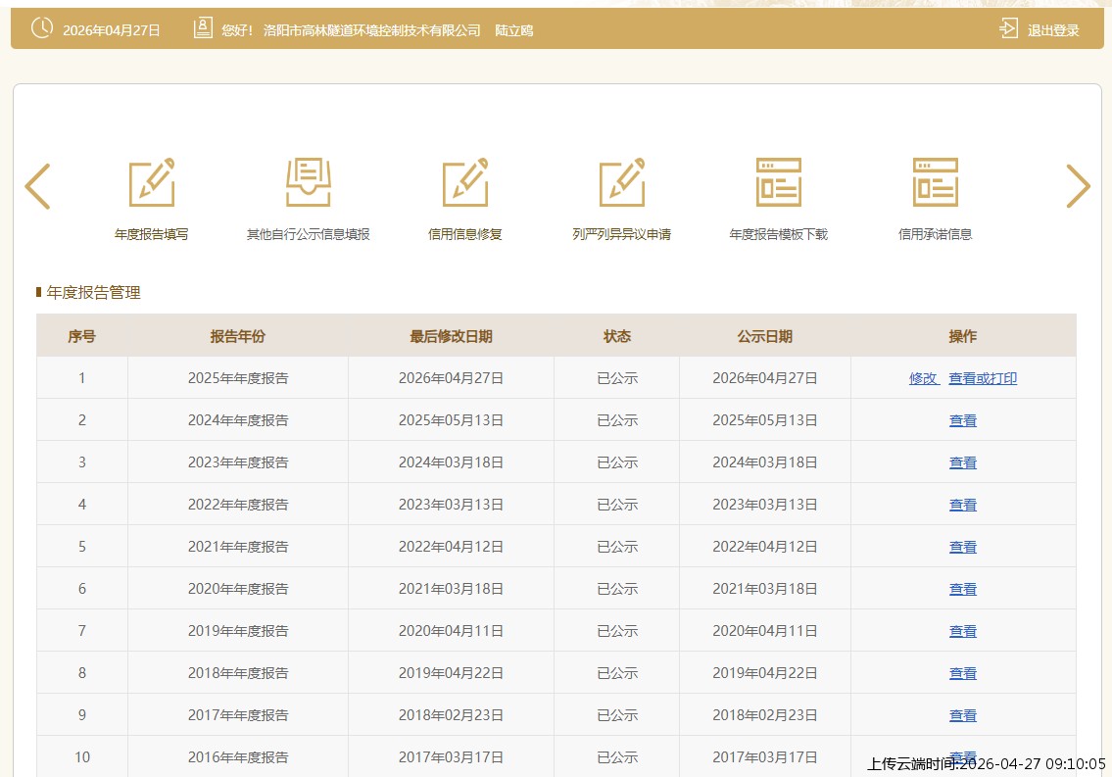Viewport: 1112px width, 777px height.
Task: Click the 报告年份 column header
Action: [x=237, y=336]
